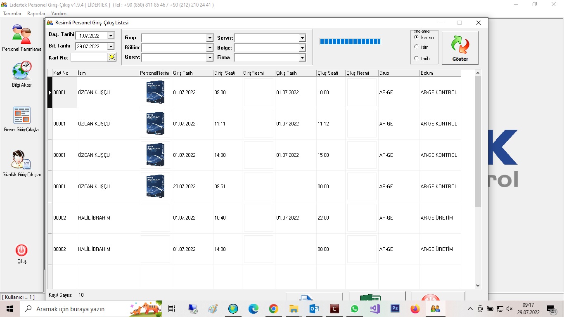This screenshot has width=564, height=317.
Task: Select the kartno sorting radio button
Action: click(416, 37)
